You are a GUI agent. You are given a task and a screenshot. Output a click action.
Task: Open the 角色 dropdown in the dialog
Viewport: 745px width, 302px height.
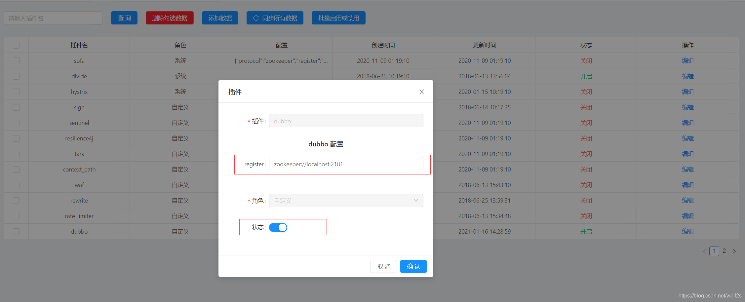tap(346, 201)
